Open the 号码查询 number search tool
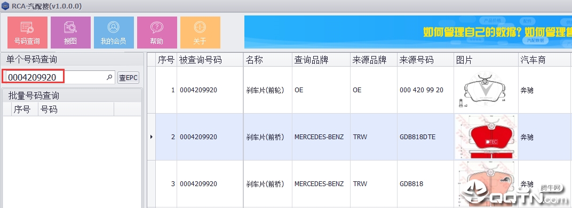The image size is (572, 208). point(28,33)
